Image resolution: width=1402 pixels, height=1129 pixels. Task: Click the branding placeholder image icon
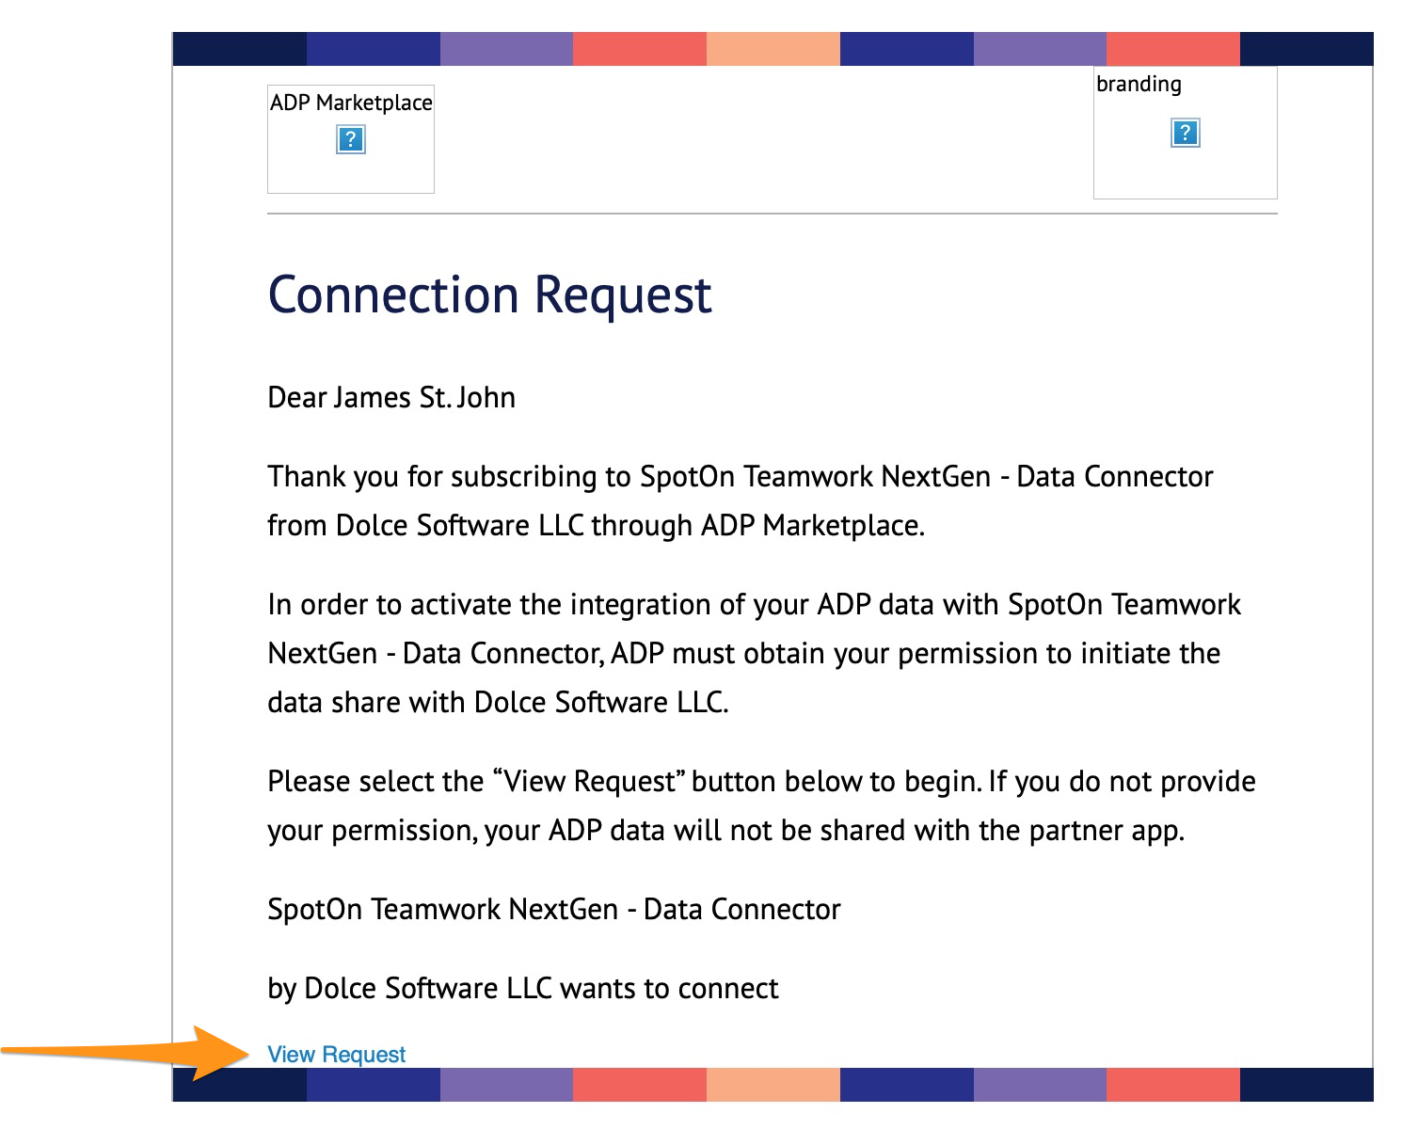coord(1185,133)
